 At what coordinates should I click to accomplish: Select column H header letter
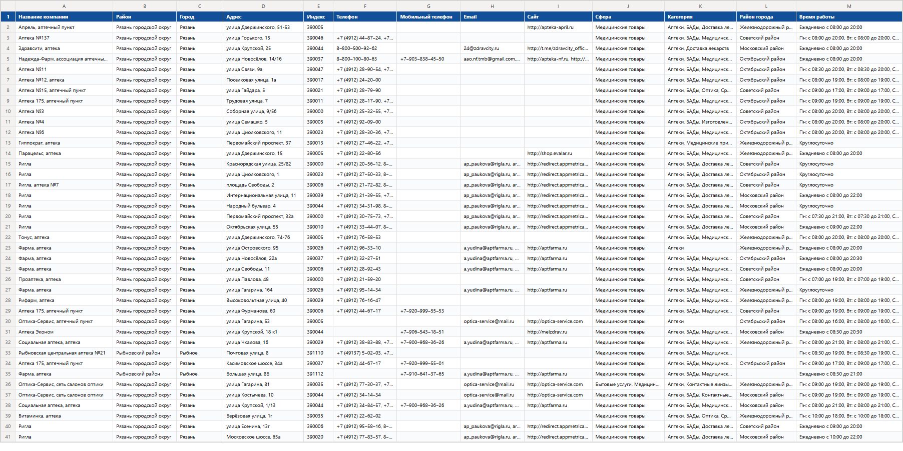click(x=492, y=6)
